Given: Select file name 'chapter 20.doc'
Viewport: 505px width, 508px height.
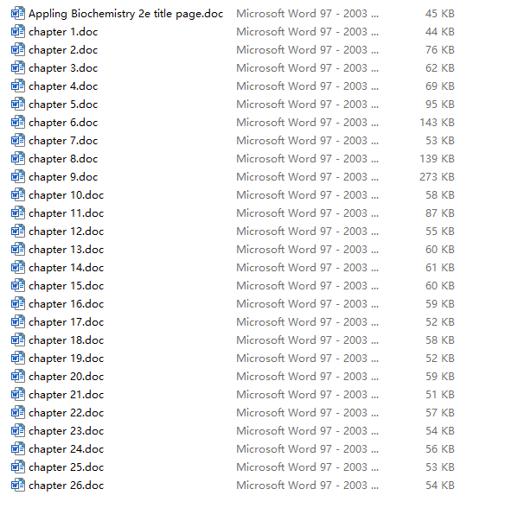Looking at the screenshot, I should [x=67, y=377].
